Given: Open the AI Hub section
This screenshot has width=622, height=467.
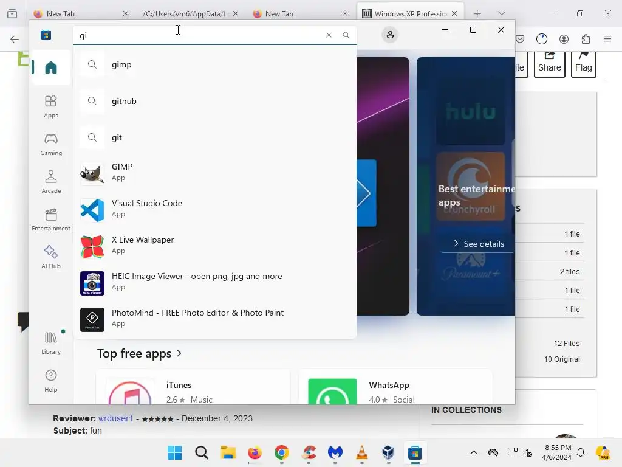Looking at the screenshot, I should pyautogui.click(x=51, y=257).
